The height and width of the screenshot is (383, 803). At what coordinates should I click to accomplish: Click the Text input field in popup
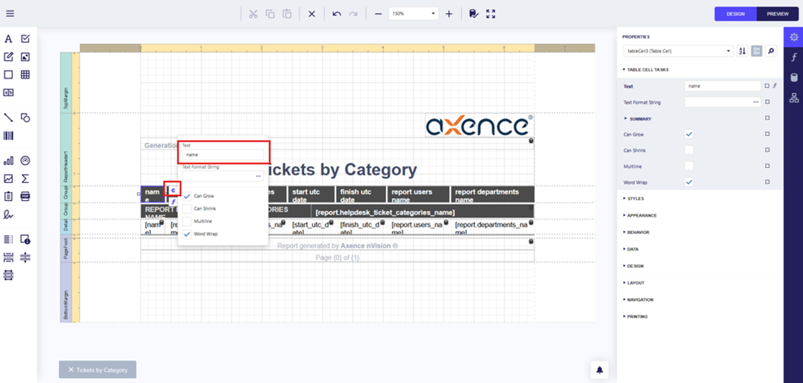click(x=223, y=155)
